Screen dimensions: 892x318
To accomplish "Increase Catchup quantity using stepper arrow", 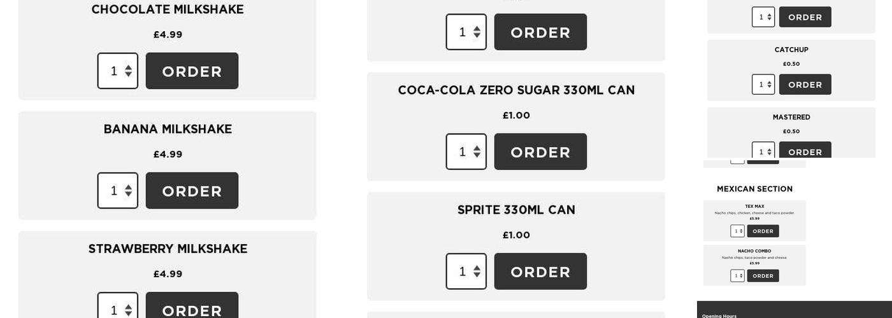I will pyautogui.click(x=770, y=83).
